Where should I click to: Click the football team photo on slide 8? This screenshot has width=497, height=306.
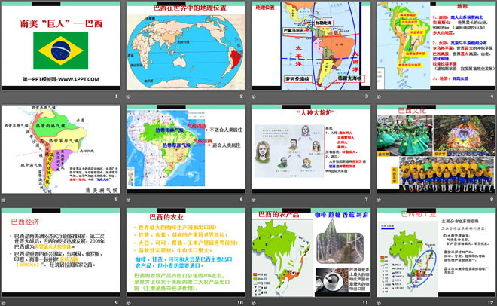434,172
